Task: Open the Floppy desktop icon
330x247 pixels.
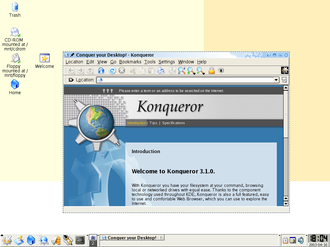Action: click(15, 65)
